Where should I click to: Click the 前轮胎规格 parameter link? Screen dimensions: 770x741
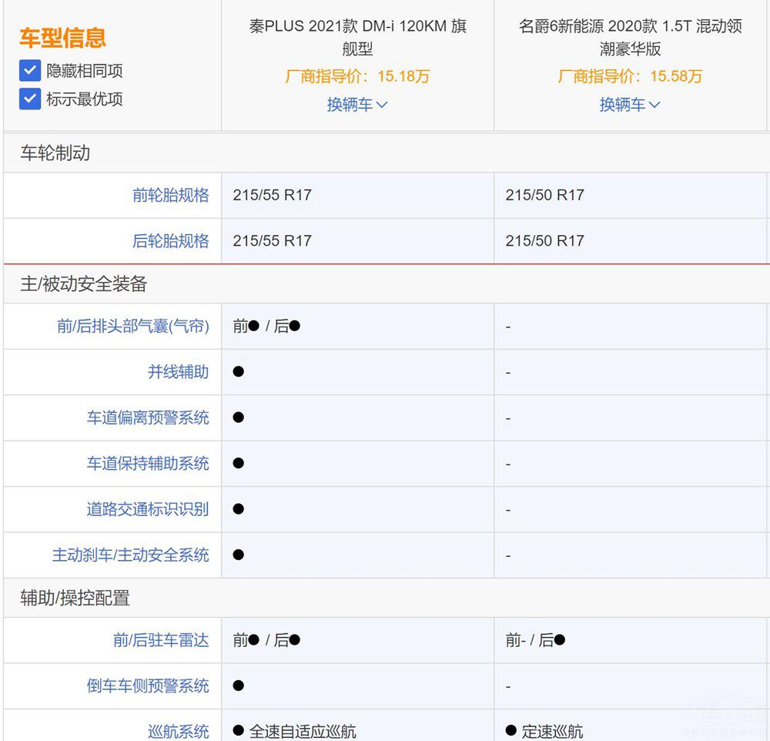pyautogui.click(x=170, y=196)
